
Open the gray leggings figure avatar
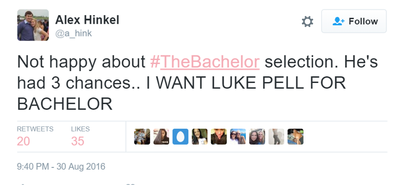276,137
